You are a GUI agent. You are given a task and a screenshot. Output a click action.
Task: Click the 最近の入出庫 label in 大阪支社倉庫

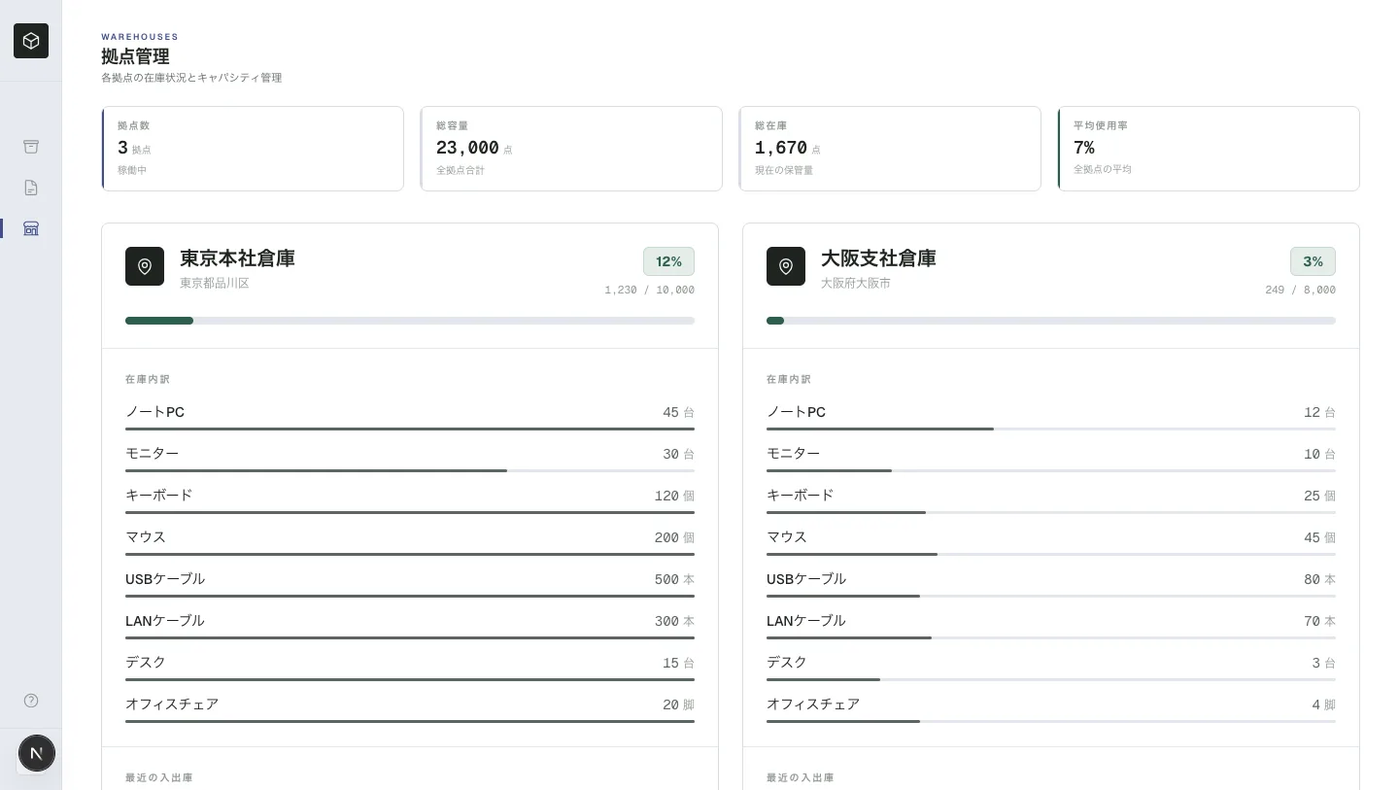click(x=801, y=777)
